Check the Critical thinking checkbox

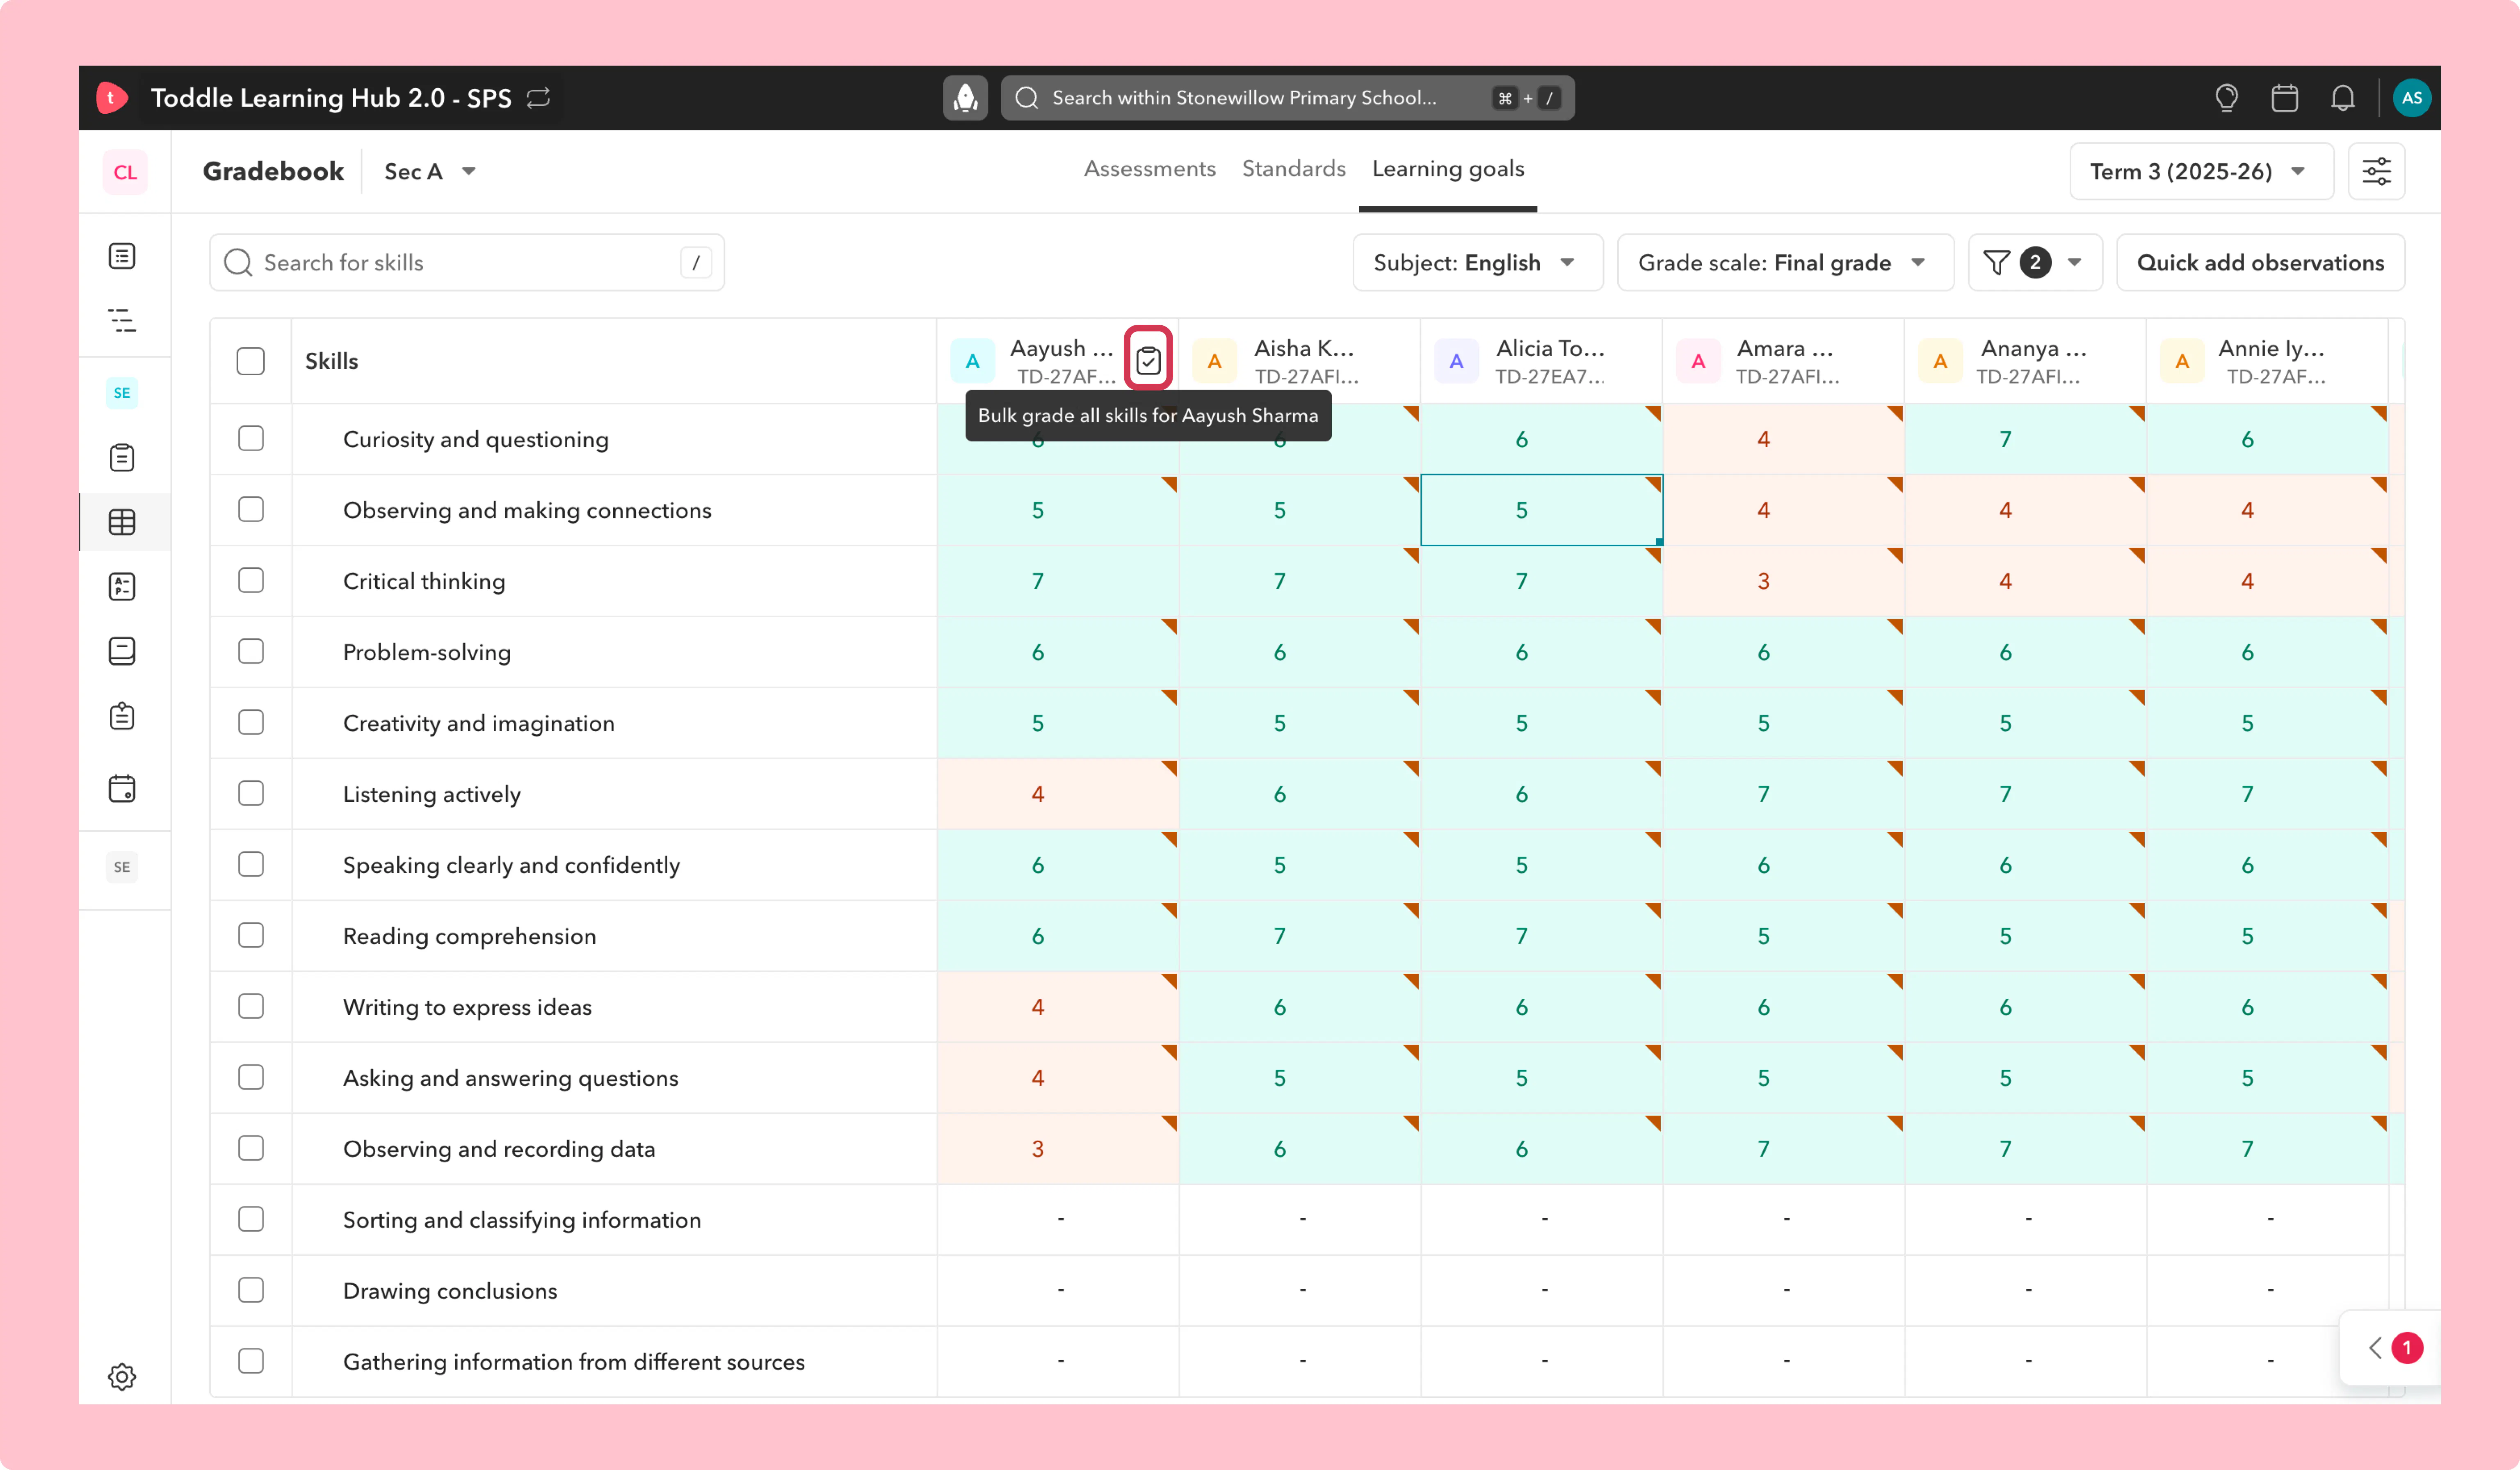coord(251,581)
